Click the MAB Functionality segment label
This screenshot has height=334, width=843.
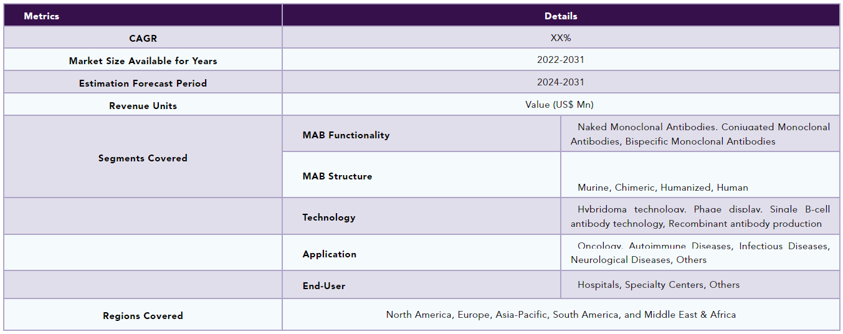(346, 135)
